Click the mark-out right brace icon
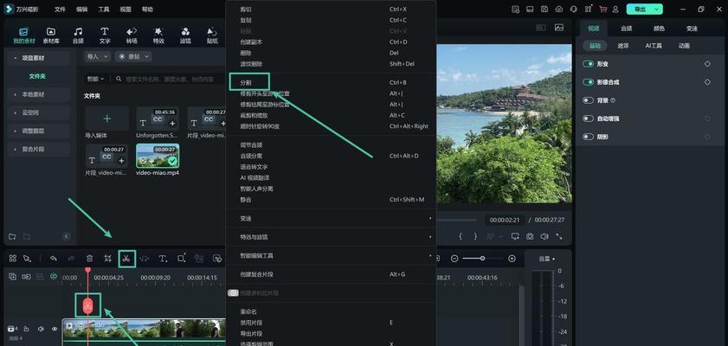 click(475, 236)
